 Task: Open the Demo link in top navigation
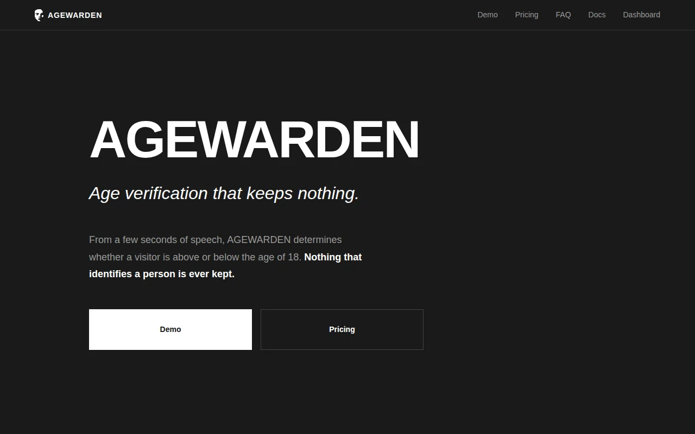coord(488,15)
